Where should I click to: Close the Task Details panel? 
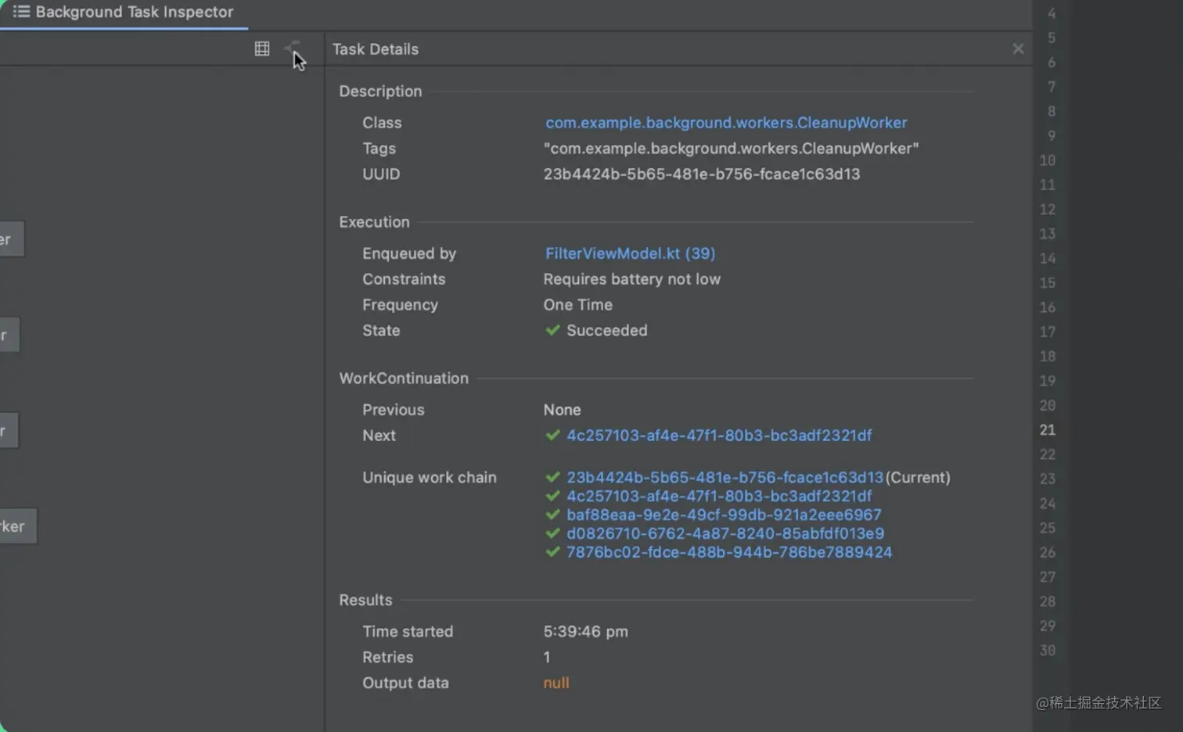[1017, 48]
